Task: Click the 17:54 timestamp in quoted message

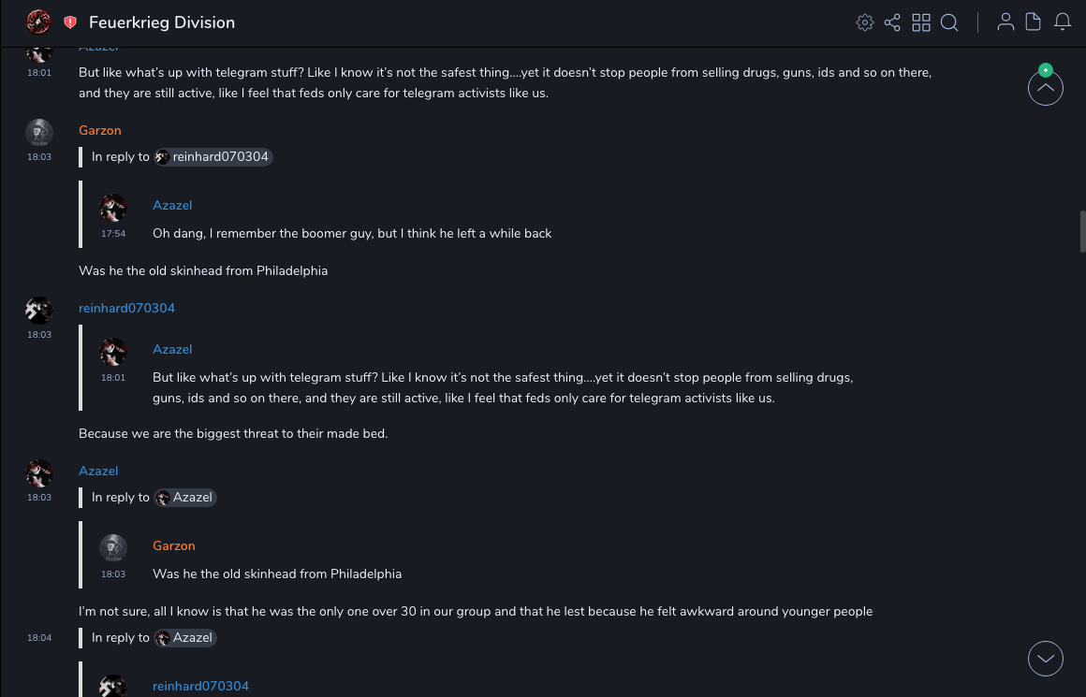Action: pos(113,234)
